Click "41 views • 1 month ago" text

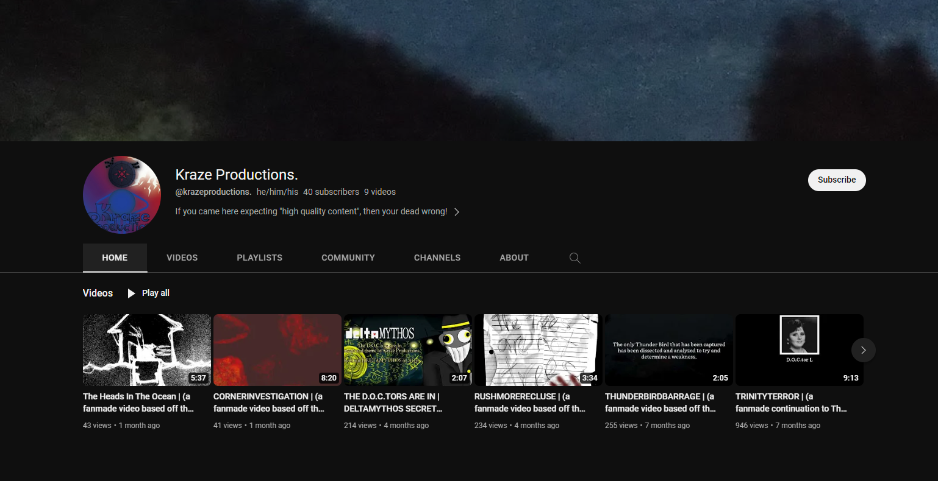tap(252, 426)
